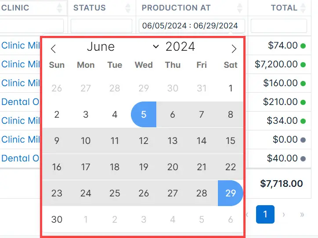Click the last page double-chevron icon
318x238 pixels.
pyautogui.click(x=302, y=214)
